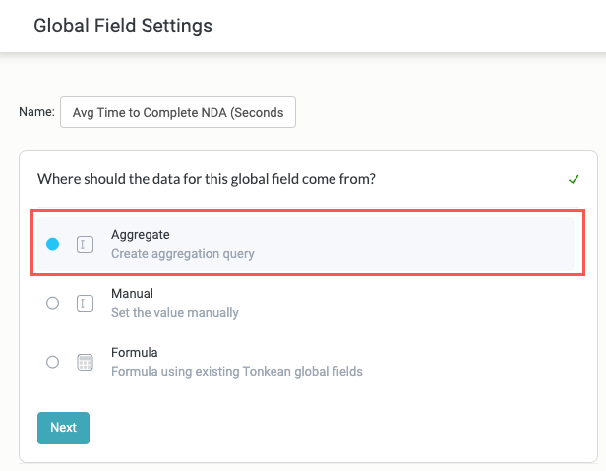Click the Manual text-field icon
Image resolution: width=606 pixels, height=471 pixels.
85,304
